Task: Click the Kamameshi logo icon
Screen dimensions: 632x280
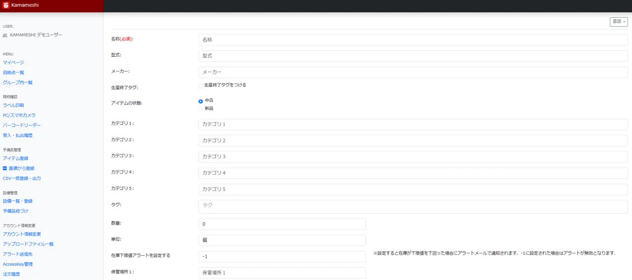Action: click(6, 5)
